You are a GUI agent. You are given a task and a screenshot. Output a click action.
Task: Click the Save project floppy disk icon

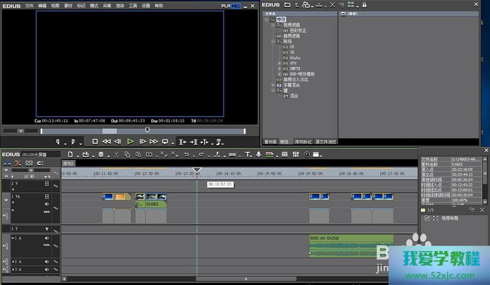100,155
